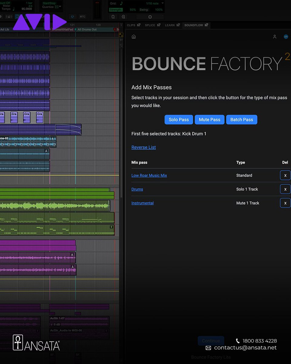Viewport: 291px width, 364px height.
Task: Pop out the SoundFlow panel window icon
Action: pos(207,25)
